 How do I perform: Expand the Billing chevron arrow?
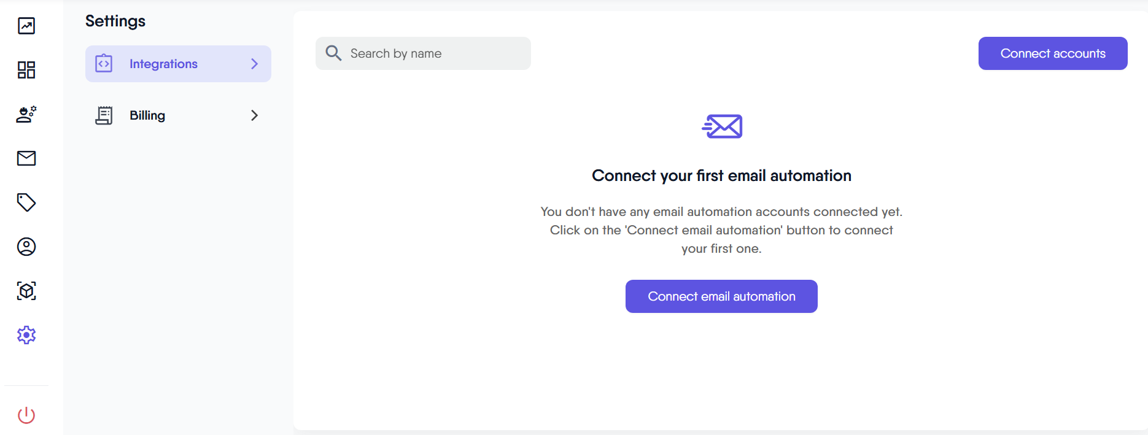pyautogui.click(x=254, y=115)
